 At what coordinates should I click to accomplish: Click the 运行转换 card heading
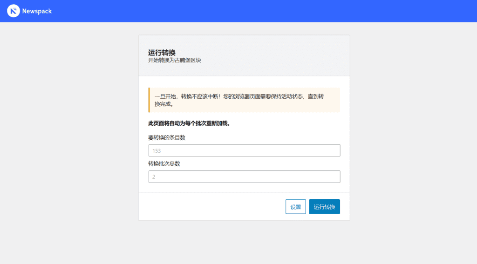(162, 53)
